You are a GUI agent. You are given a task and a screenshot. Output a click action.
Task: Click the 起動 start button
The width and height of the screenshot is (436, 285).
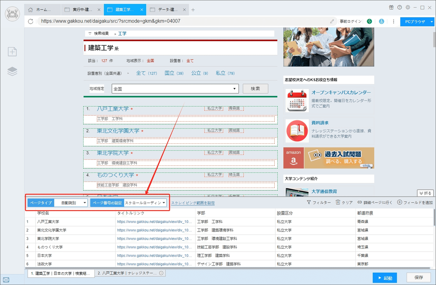click(x=385, y=278)
